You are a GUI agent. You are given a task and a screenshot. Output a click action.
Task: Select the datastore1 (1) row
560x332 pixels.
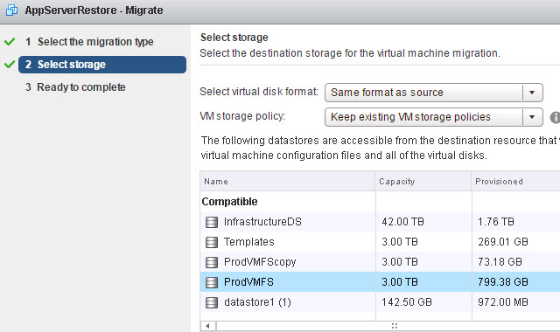(x=380, y=302)
